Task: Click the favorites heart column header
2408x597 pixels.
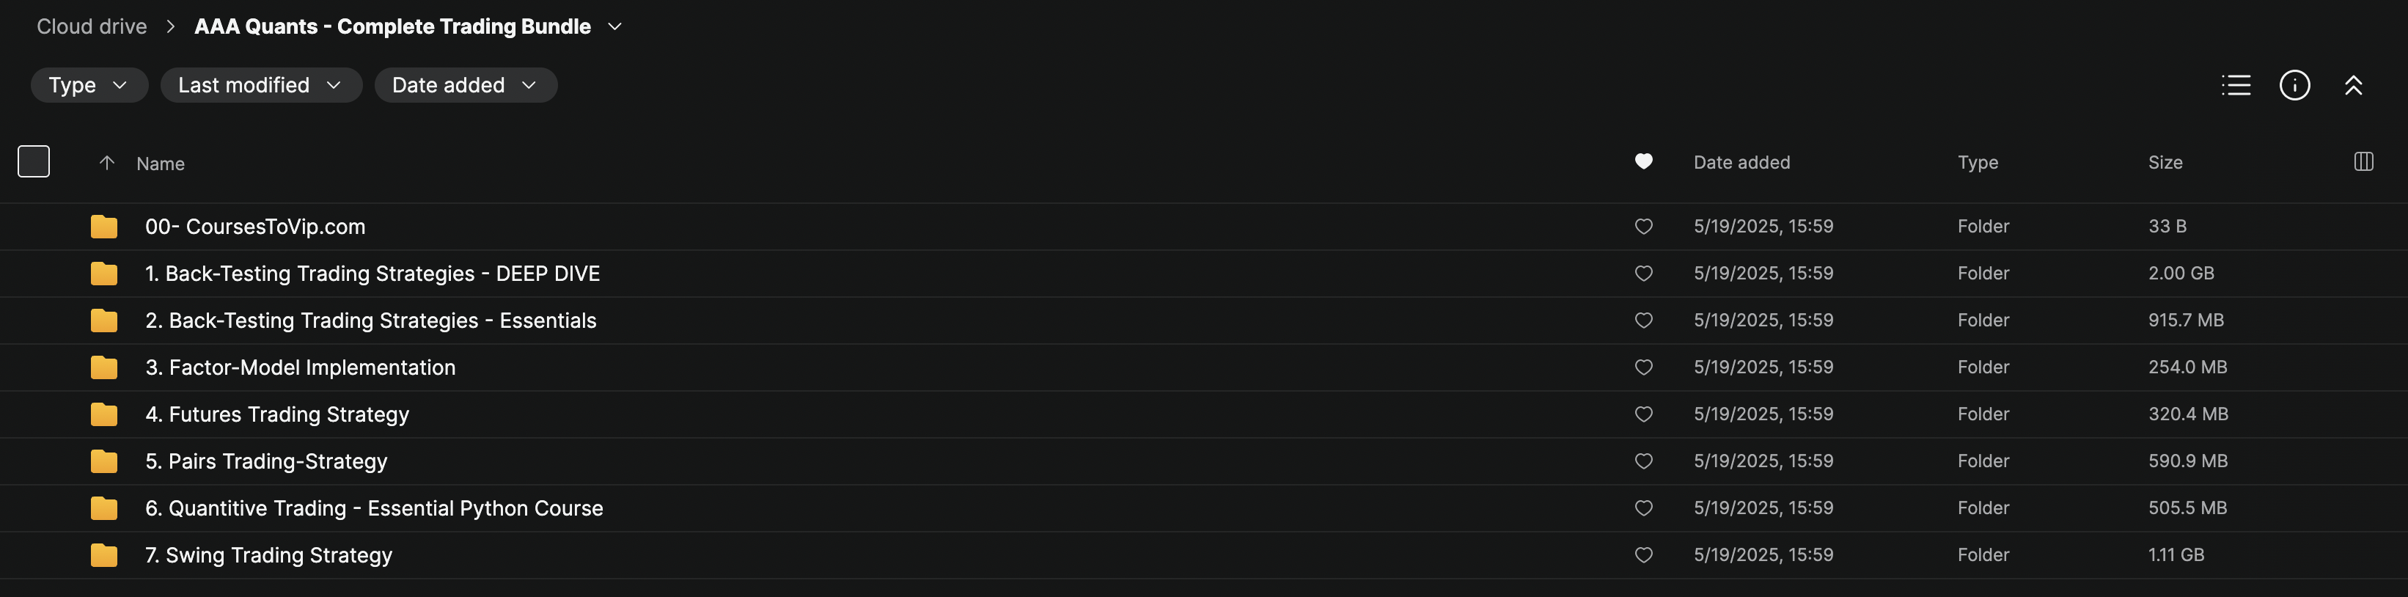Action: (1643, 161)
